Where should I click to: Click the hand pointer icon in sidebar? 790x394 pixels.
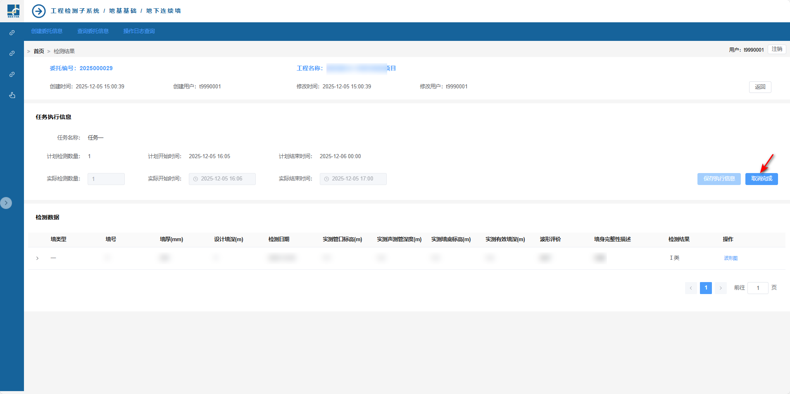pos(12,95)
